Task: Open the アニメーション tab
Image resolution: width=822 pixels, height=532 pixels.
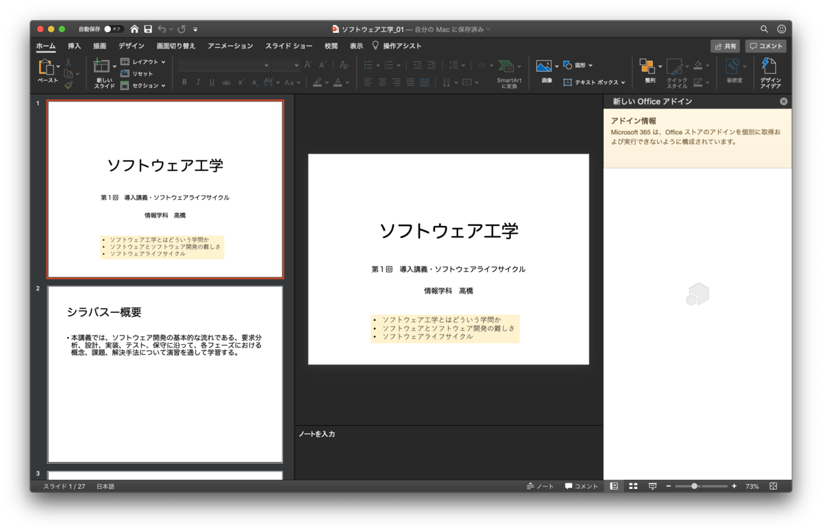Action: 230,46
